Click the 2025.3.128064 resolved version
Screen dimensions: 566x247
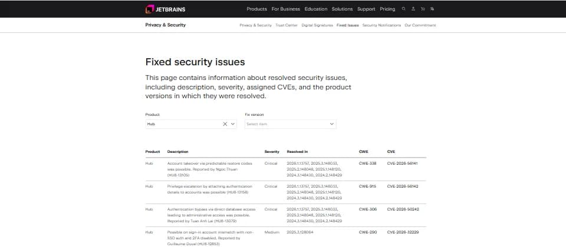pyautogui.click(x=300, y=232)
